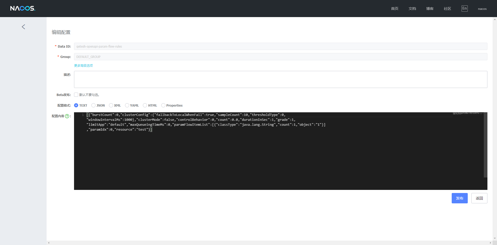Click the help question mark beside 配置内容
Screen dimensions: 497x245
[x=67, y=116]
